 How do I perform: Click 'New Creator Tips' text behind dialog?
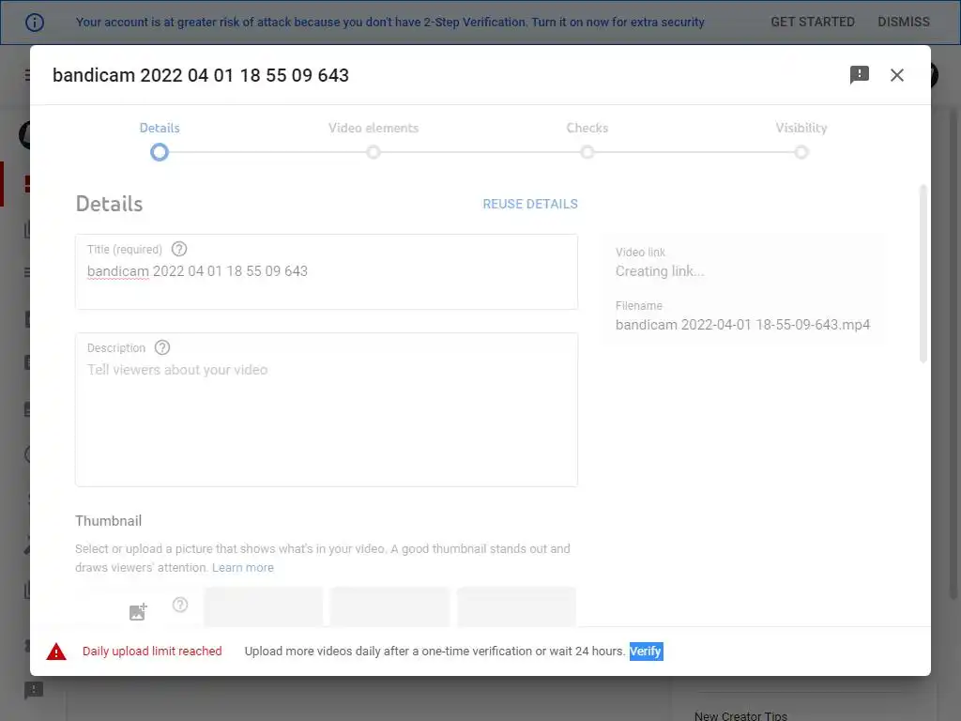(740, 715)
